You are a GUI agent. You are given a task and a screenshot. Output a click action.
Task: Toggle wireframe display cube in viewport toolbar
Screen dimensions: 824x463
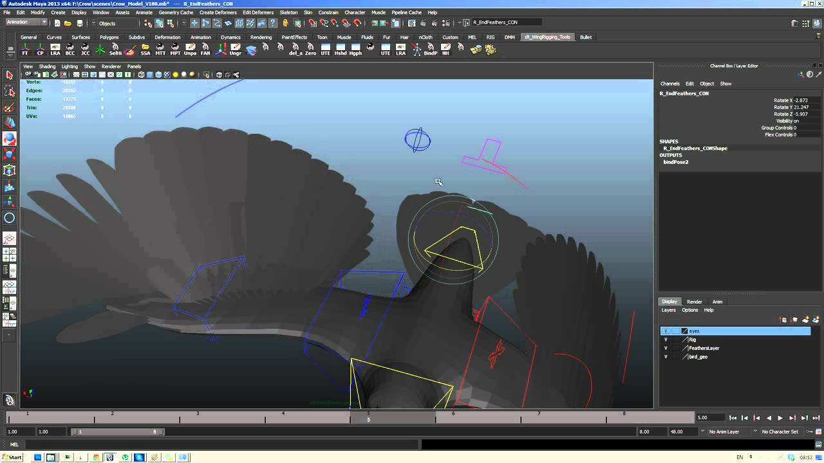pos(141,75)
